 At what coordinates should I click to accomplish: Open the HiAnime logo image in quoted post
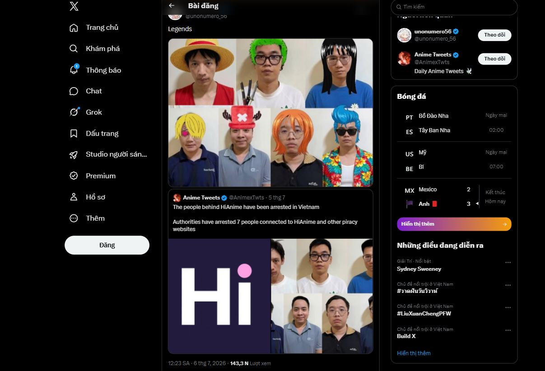click(x=219, y=296)
